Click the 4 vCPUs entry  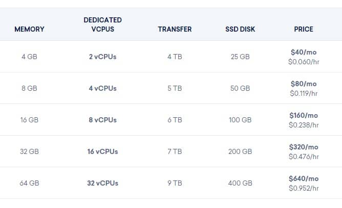coord(103,88)
